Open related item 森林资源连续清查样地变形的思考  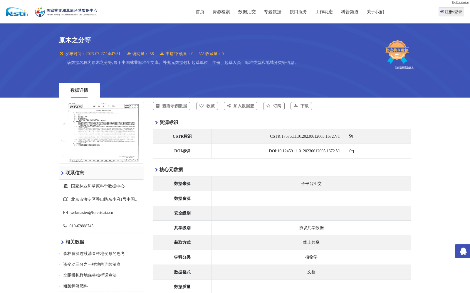point(94,253)
